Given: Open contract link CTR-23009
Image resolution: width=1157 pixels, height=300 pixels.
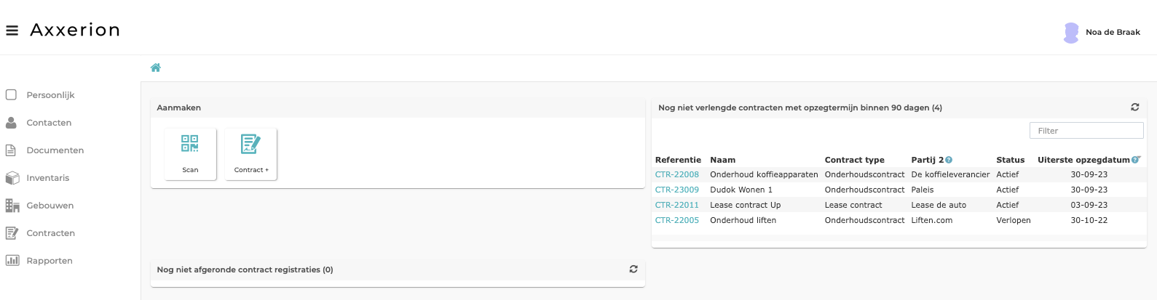Looking at the screenshot, I should 677,190.
